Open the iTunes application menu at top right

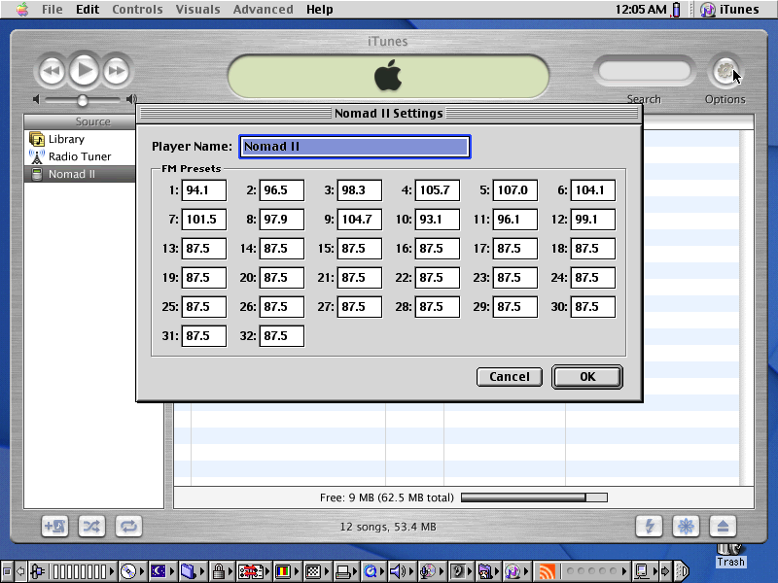[730, 9]
